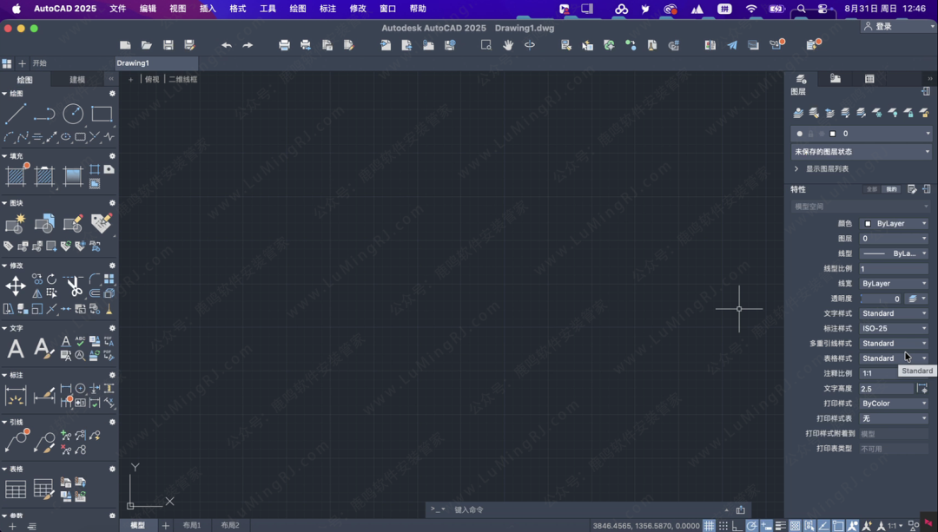The width and height of the screenshot is (938, 532).
Task: Click the 键入命令 command input field
Action: 582,510
